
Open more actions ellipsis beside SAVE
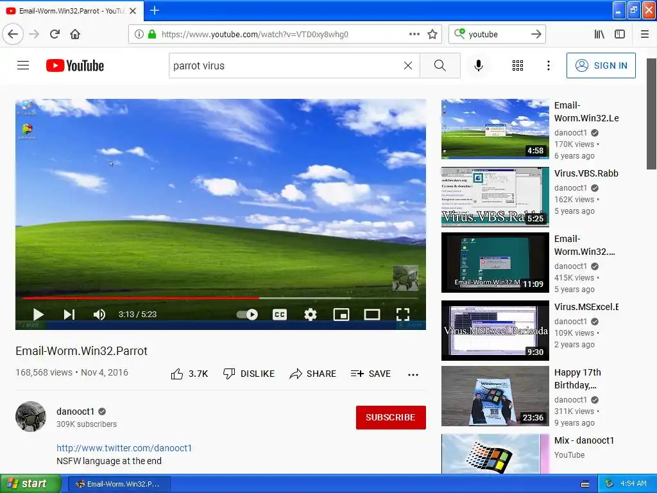tap(413, 374)
